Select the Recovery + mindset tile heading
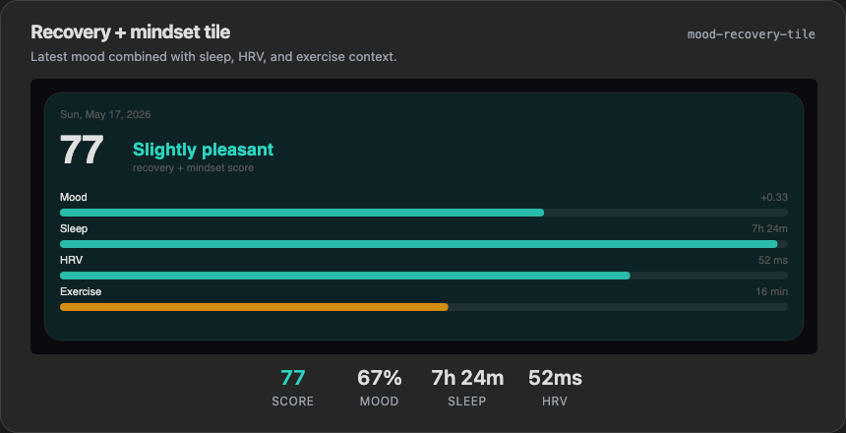Viewport: 846px width, 433px height. [x=131, y=32]
